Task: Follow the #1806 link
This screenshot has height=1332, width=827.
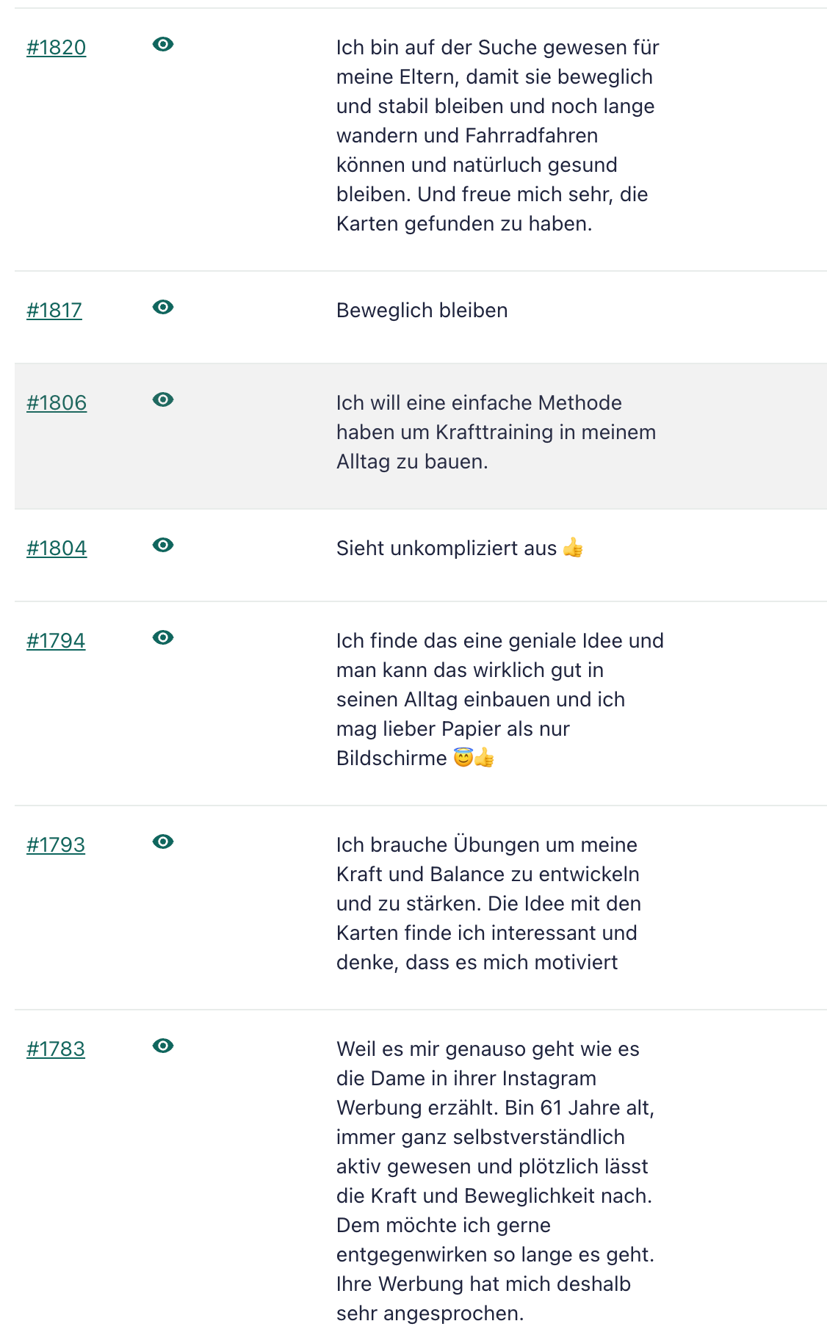Action: [57, 403]
